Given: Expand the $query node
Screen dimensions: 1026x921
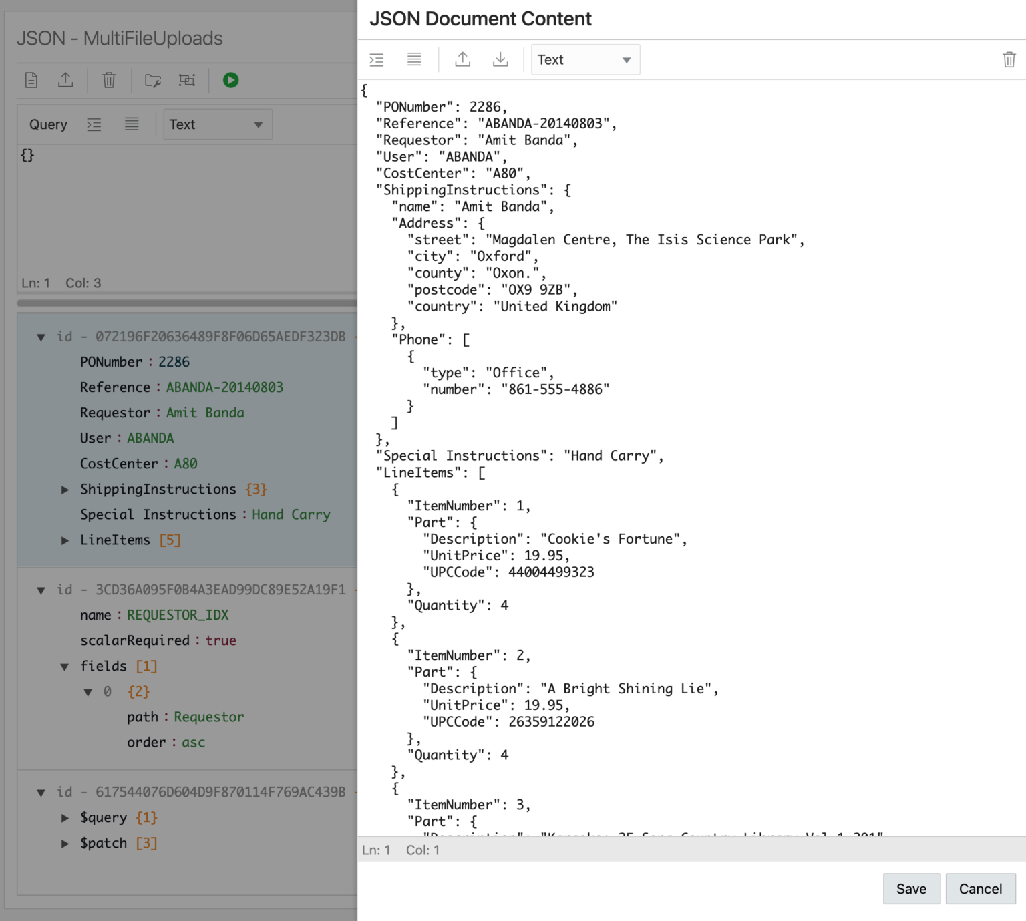Looking at the screenshot, I should (65, 818).
